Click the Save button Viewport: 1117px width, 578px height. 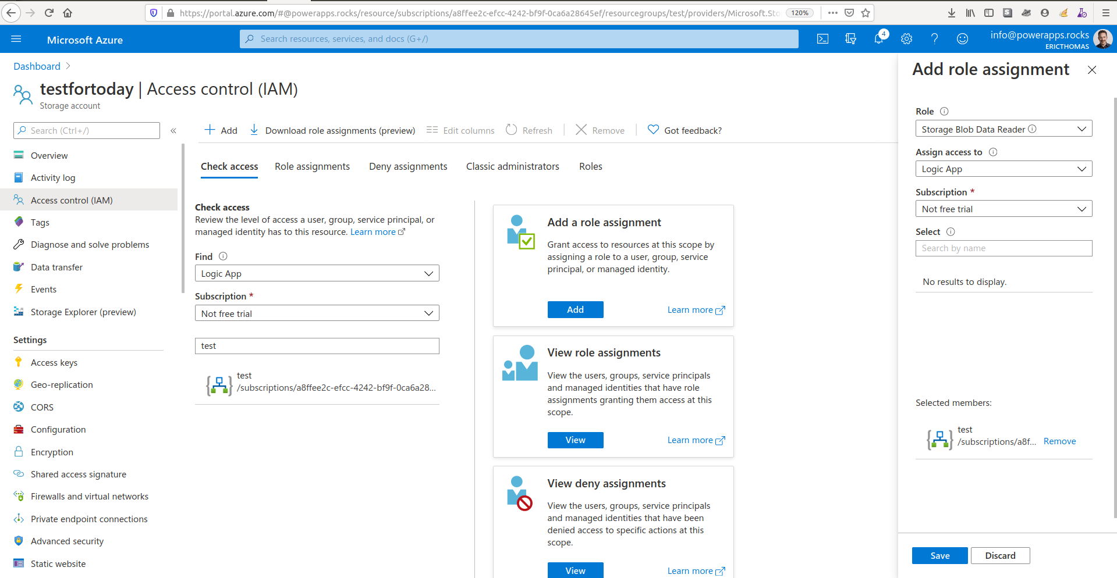click(x=939, y=555)
